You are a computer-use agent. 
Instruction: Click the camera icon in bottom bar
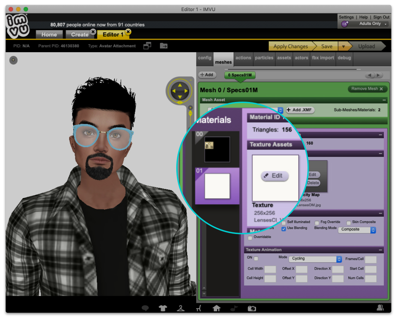(x=252, y=308)
